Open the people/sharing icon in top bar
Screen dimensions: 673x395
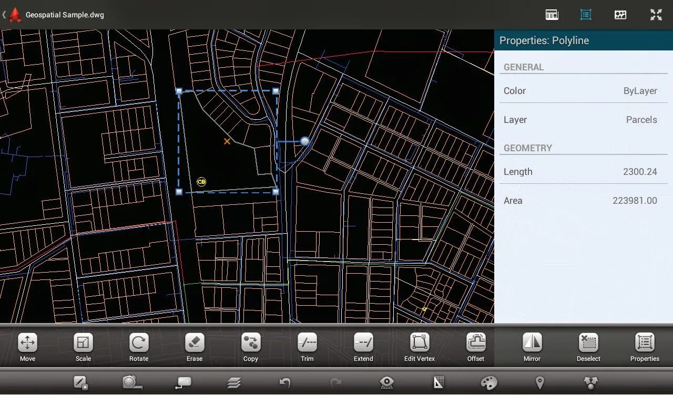pos(620,15)
